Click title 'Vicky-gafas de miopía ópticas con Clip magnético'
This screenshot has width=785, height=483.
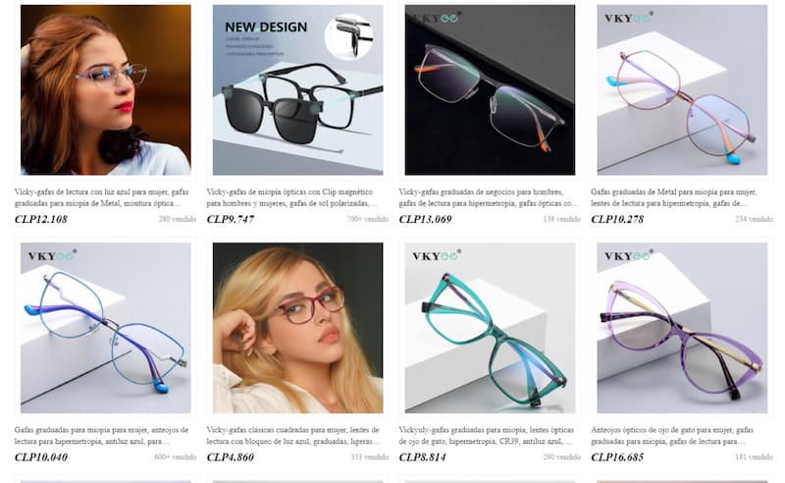(x=291, y=197)
